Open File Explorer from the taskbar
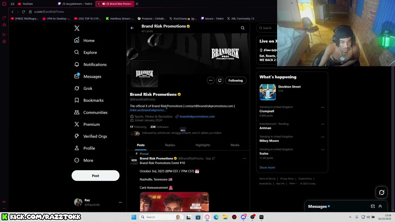 [225, 217]
